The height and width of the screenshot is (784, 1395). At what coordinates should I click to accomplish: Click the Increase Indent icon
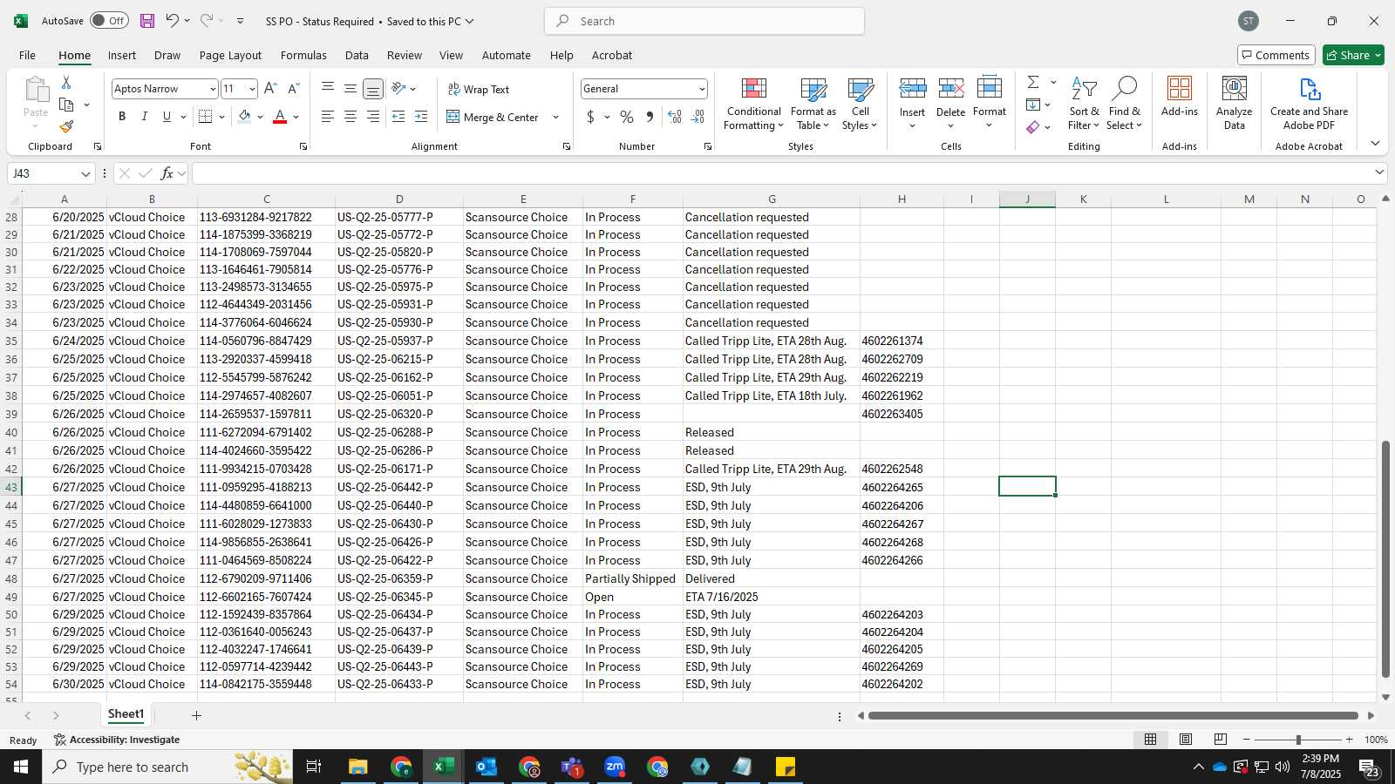tap(421, 117)
